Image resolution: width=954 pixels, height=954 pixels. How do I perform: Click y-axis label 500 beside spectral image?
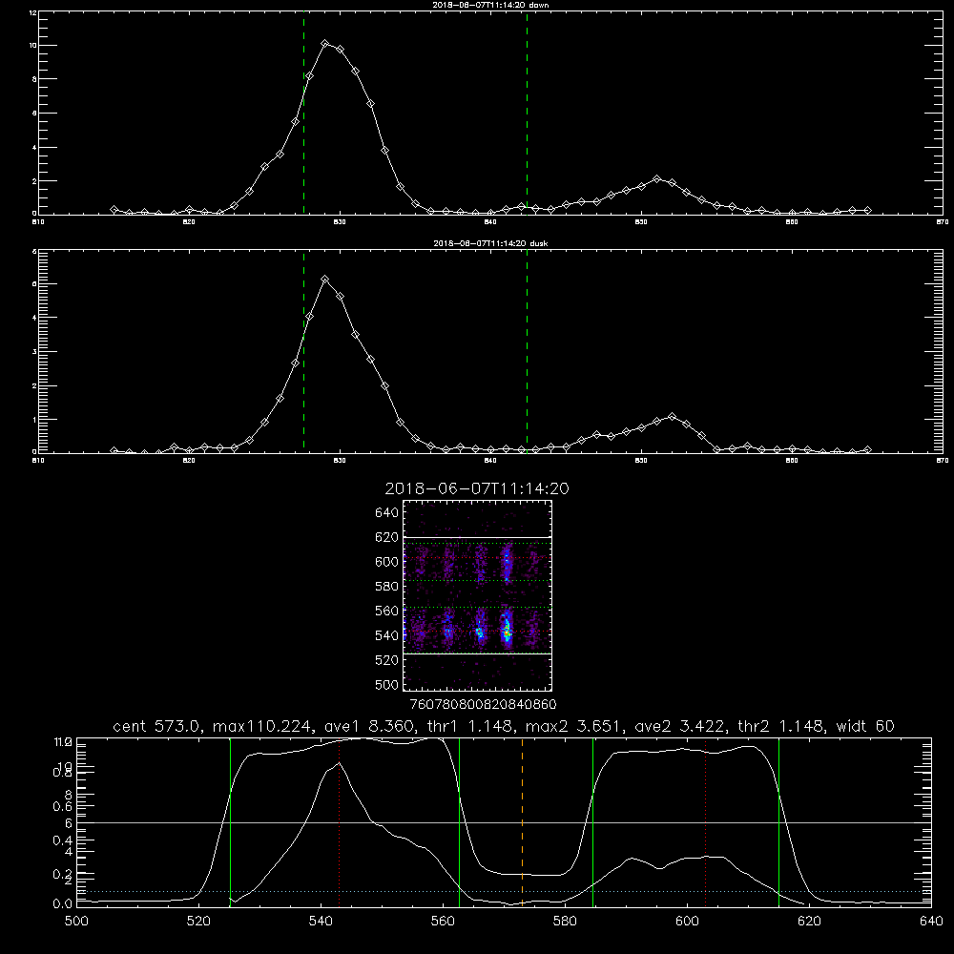(386, 684)
